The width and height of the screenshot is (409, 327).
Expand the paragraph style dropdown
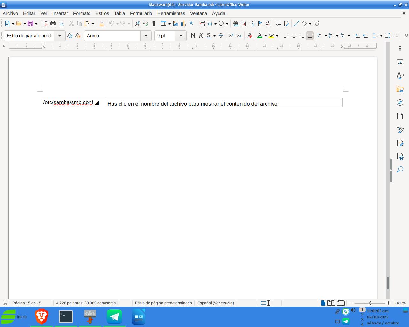[59, 36]
